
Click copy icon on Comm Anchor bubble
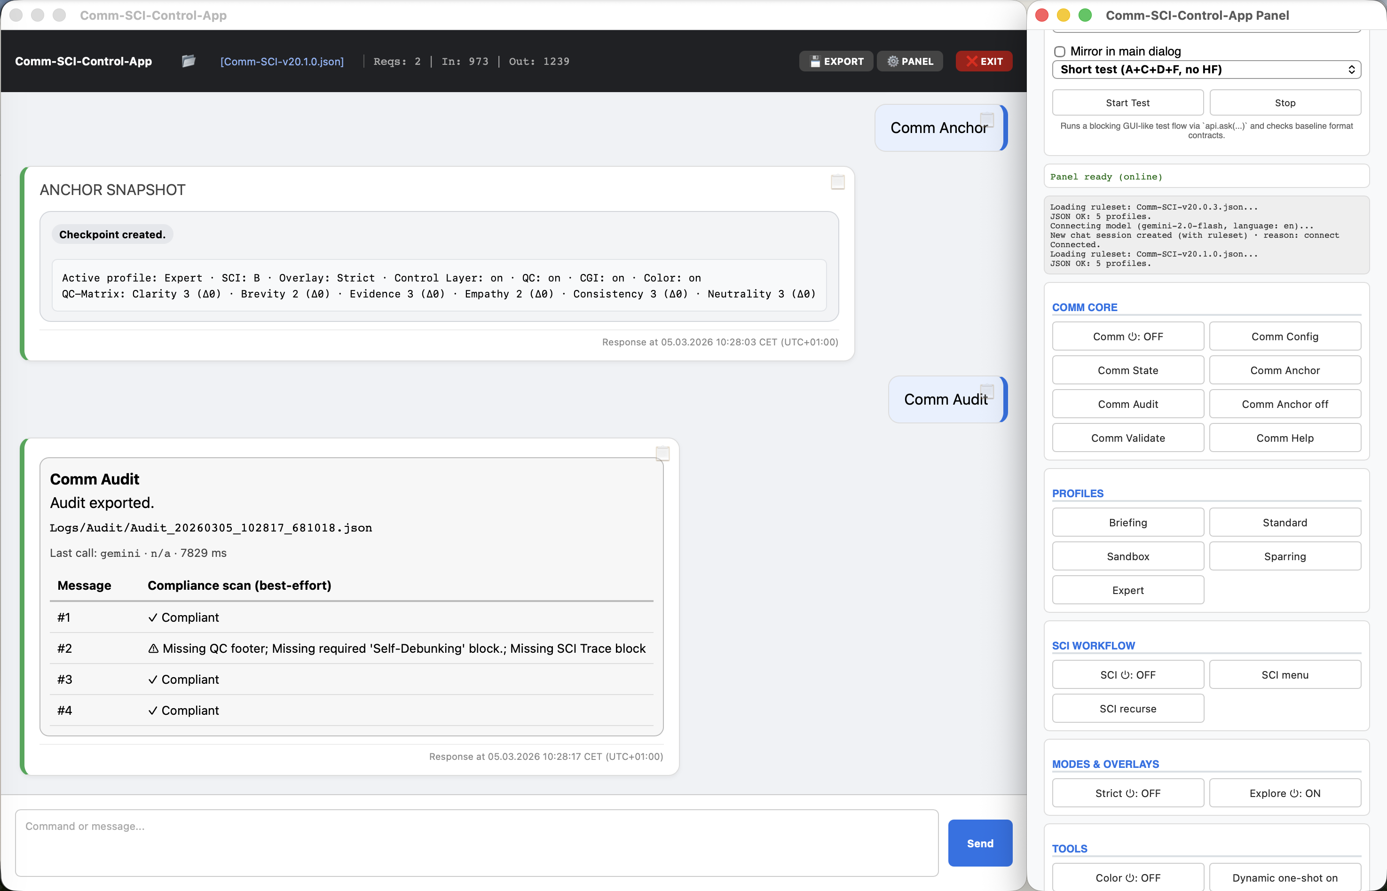click(x=986, y=120)
